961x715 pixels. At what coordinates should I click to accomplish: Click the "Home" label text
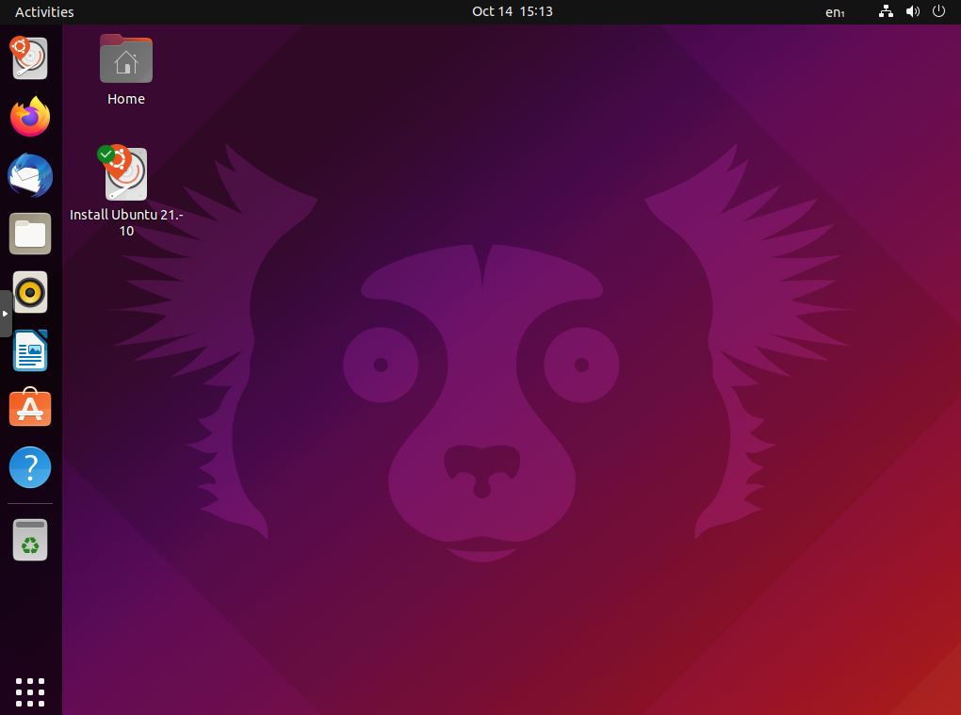(126, 99)
